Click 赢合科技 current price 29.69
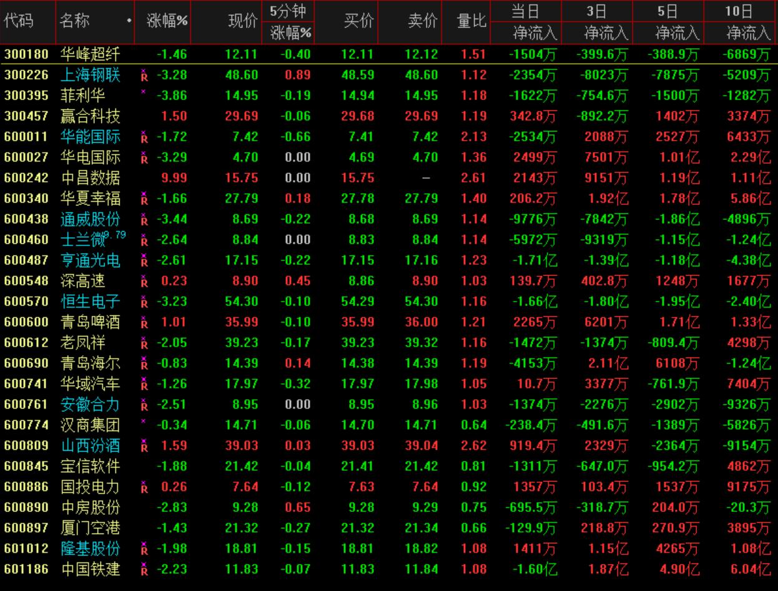Image resolution: width=778 pixels, height=591 pixels. (x=242, y=117)
